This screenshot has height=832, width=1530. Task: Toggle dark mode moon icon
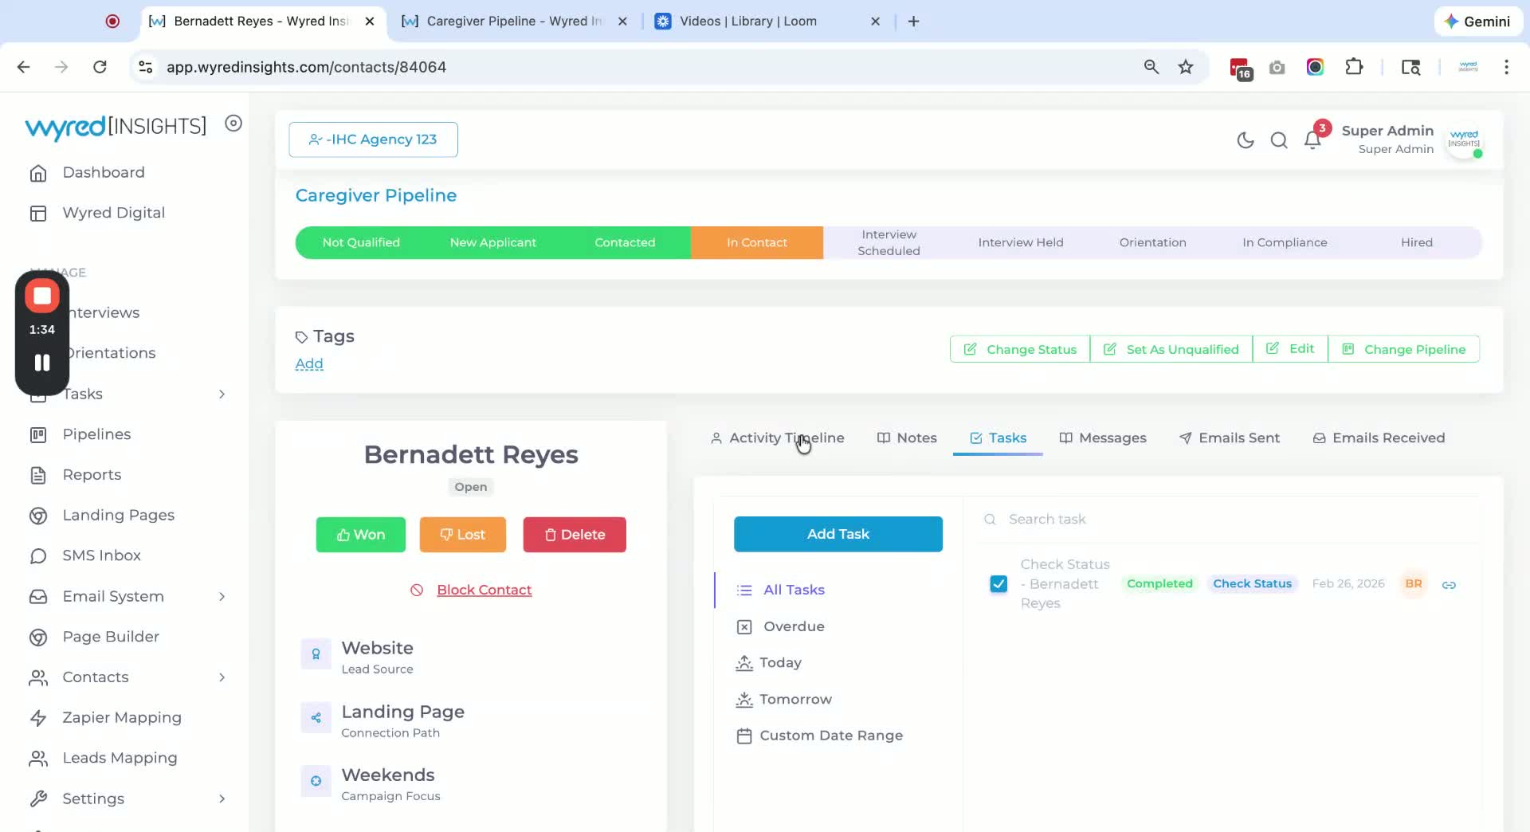click(x=1246, y=140)
